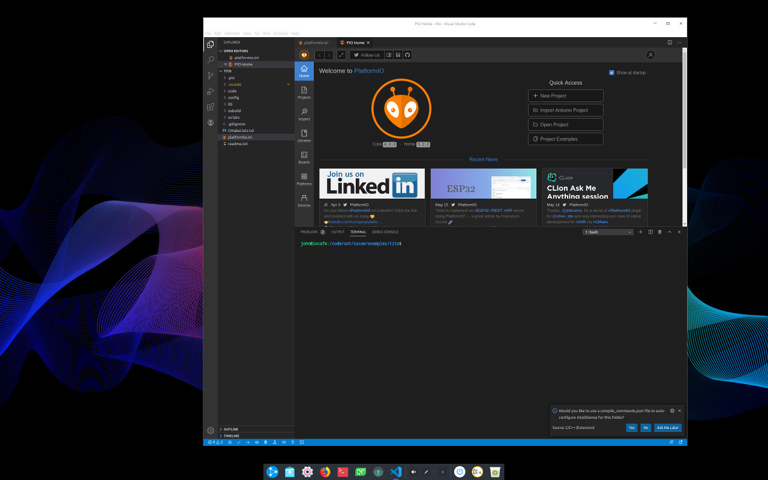Open the Search view in activity bar

(211, 60)
